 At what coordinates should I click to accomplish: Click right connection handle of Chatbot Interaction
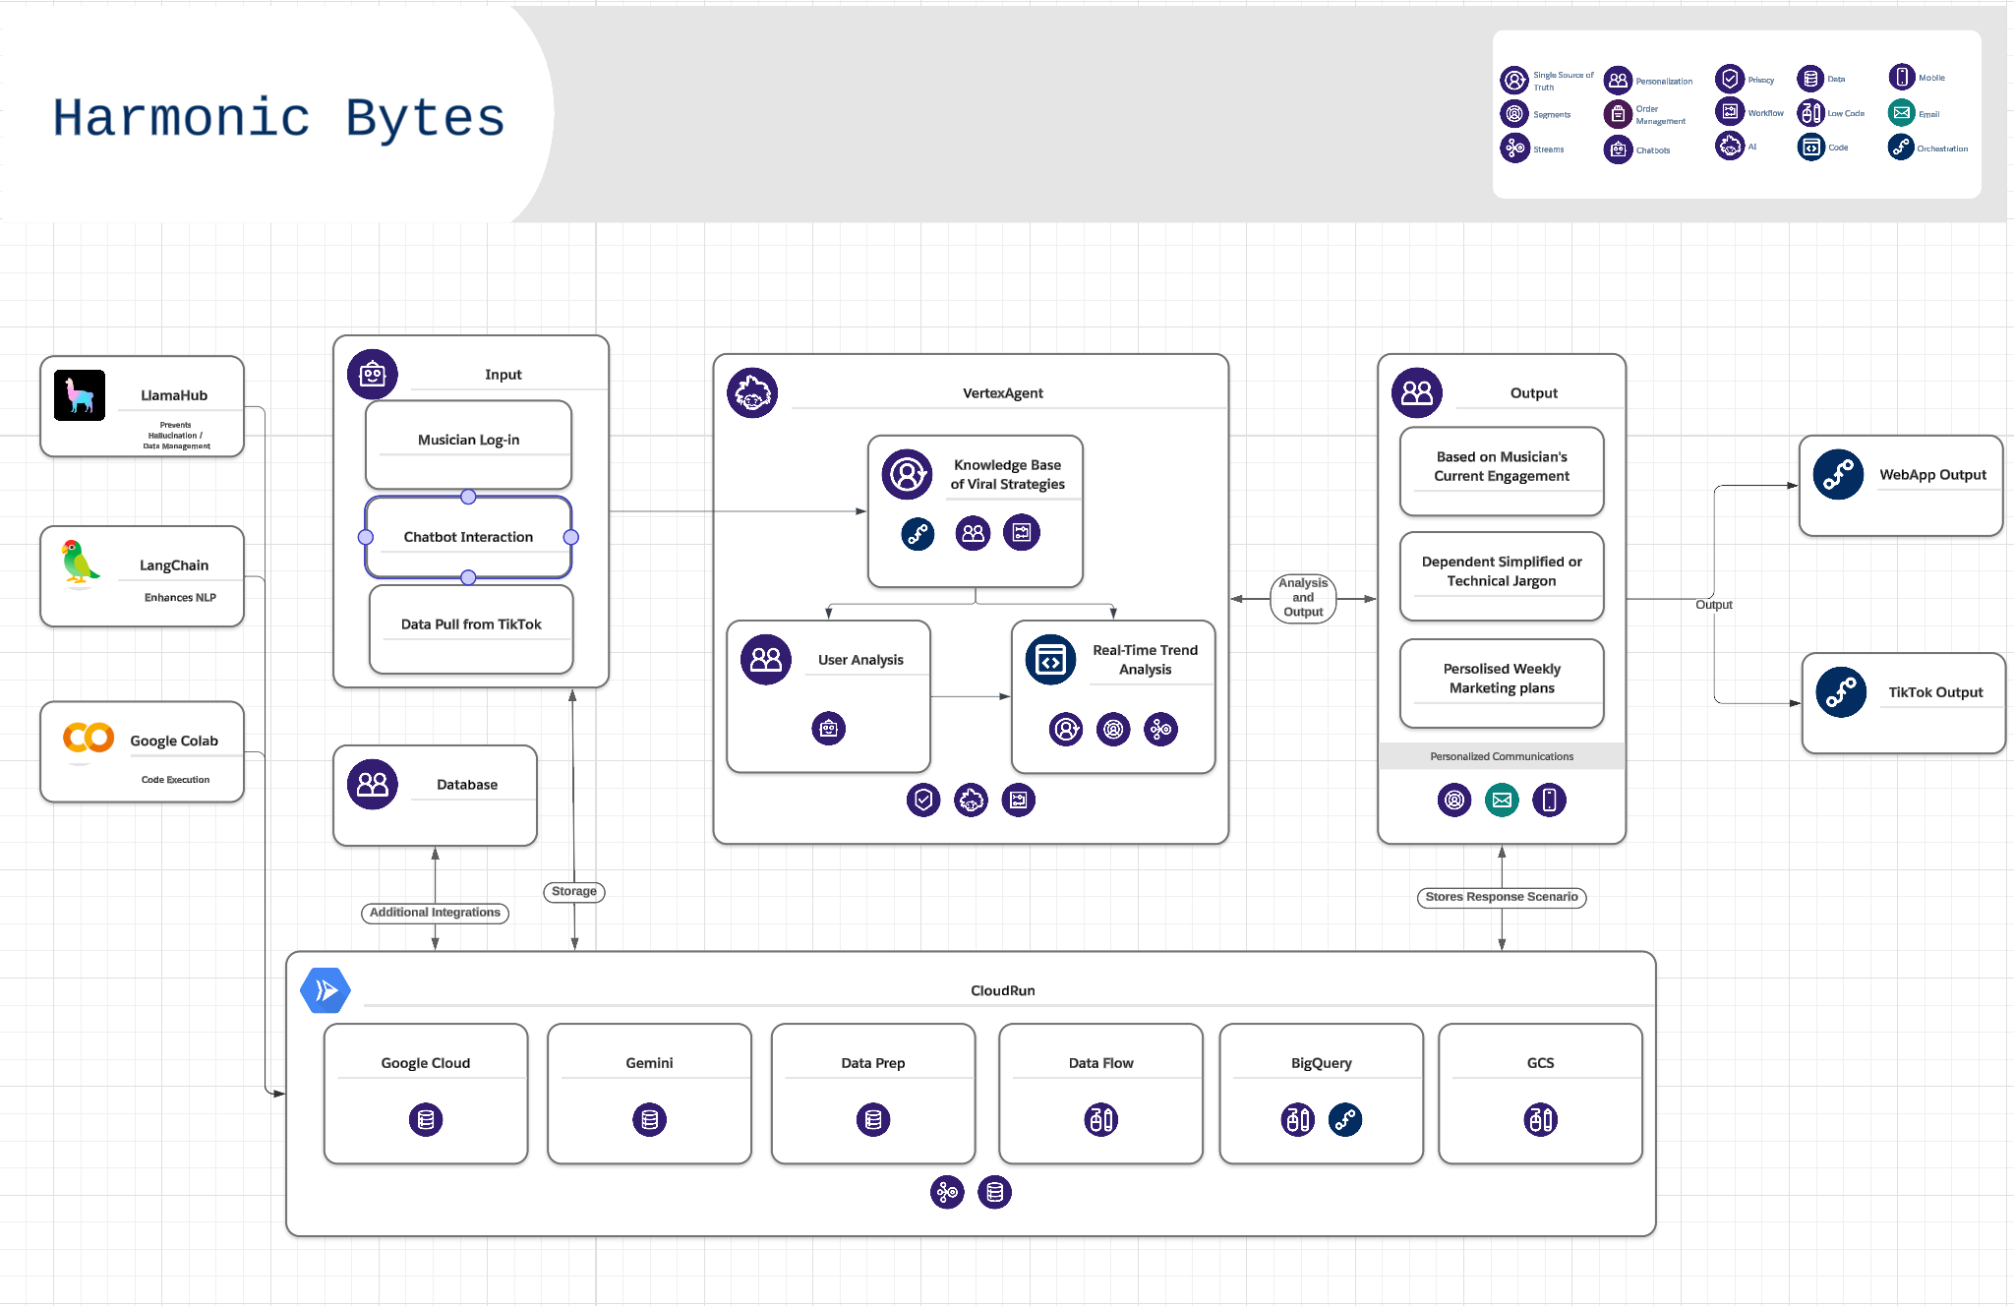[571, 537]
